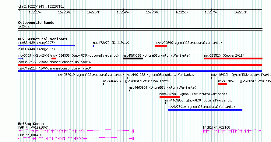Click the 162240k ruler tick label
The height and width of the screenshot is (142, 271).
coord(123,12)
